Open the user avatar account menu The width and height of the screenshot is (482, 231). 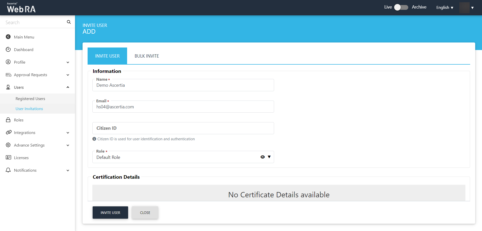[467, 8]
